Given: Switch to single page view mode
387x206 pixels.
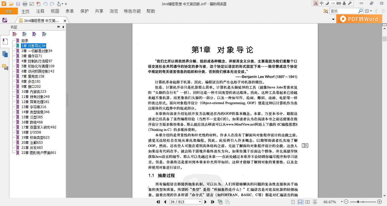Looking at the screenshot, I should click(293, 202).
